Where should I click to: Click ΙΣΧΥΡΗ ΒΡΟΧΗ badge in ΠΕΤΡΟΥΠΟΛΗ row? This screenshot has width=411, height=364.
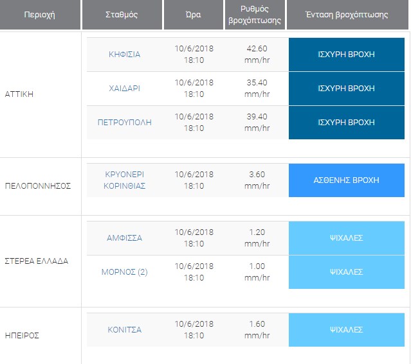[x=347, y=123]
